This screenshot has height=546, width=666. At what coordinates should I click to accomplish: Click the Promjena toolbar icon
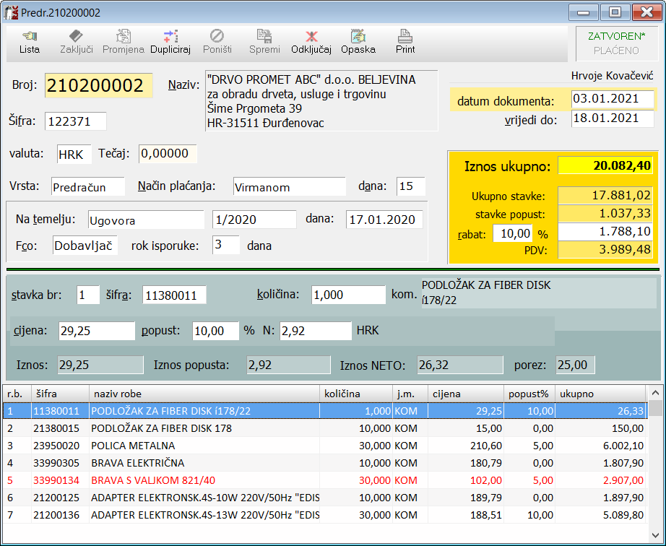[123, 42]
